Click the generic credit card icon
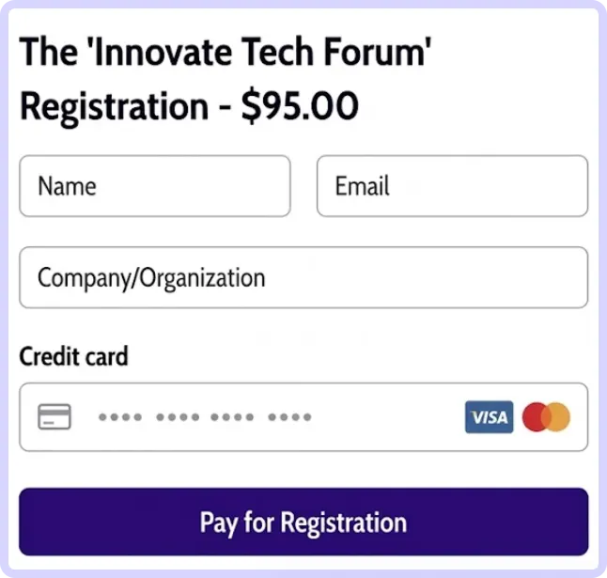This screenshot has width=607, height=578. (x=54, y=416)
